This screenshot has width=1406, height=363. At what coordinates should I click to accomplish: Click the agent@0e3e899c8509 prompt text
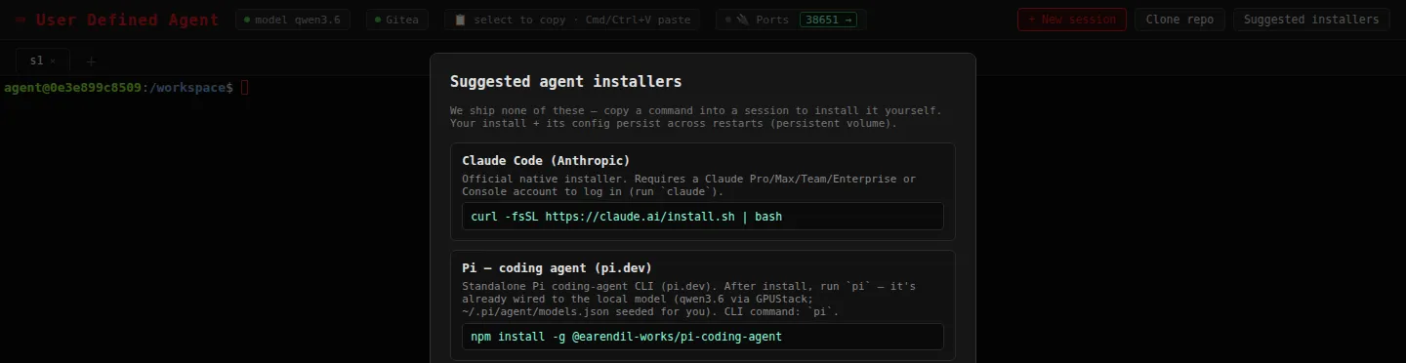[x=72, y=88]
